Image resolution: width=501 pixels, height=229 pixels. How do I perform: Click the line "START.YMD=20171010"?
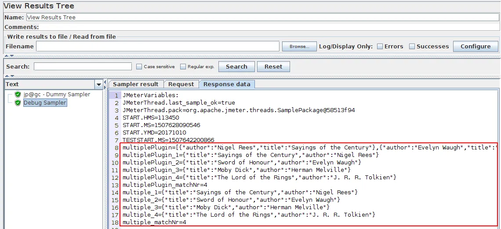point(154,133)
